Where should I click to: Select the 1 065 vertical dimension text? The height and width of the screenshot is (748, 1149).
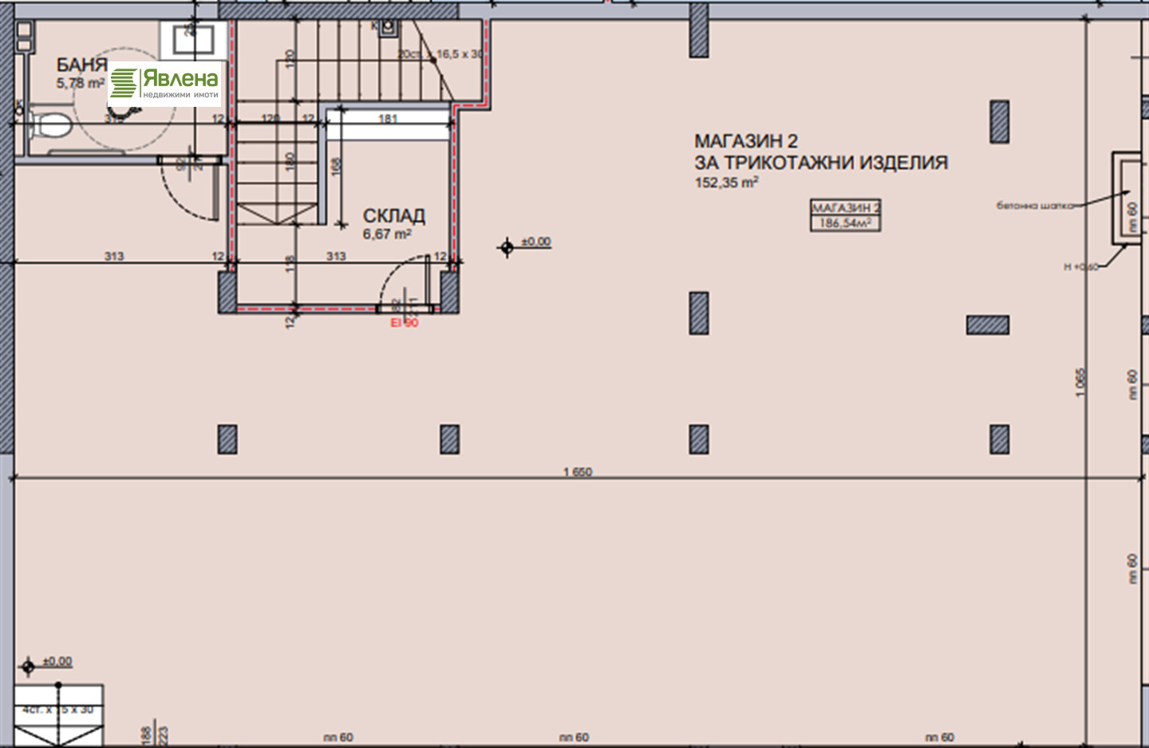[1080, 383]
